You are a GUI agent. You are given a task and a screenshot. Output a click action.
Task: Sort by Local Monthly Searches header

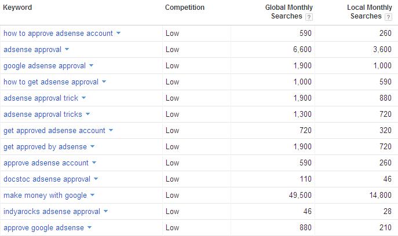click(x=369, y=12)
